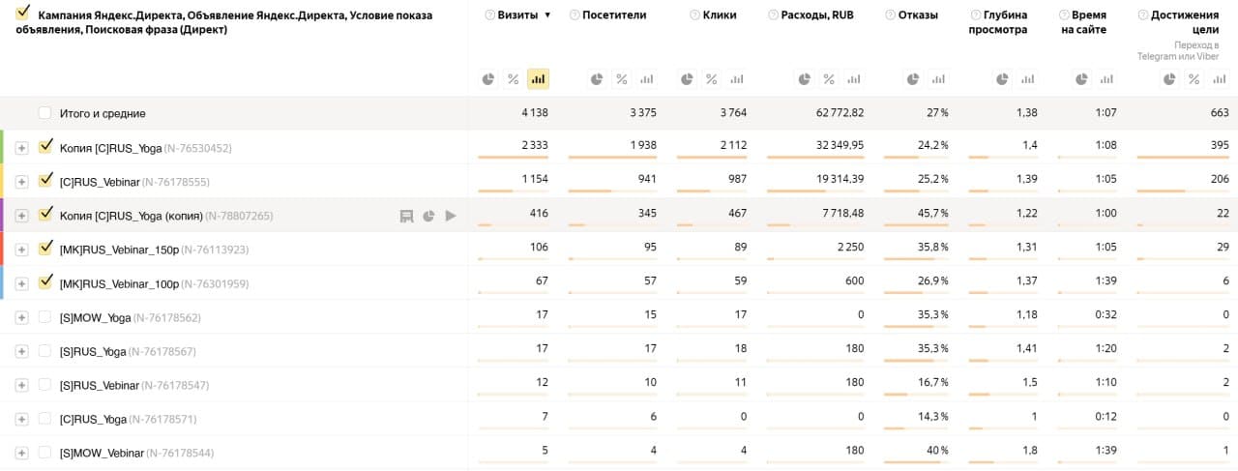This screenshot has width=1238, height=471.
Task: Uncheck the [C]RUS_Vebinar row checkbox
Action: pyautogui.click(x=44, y=181)
